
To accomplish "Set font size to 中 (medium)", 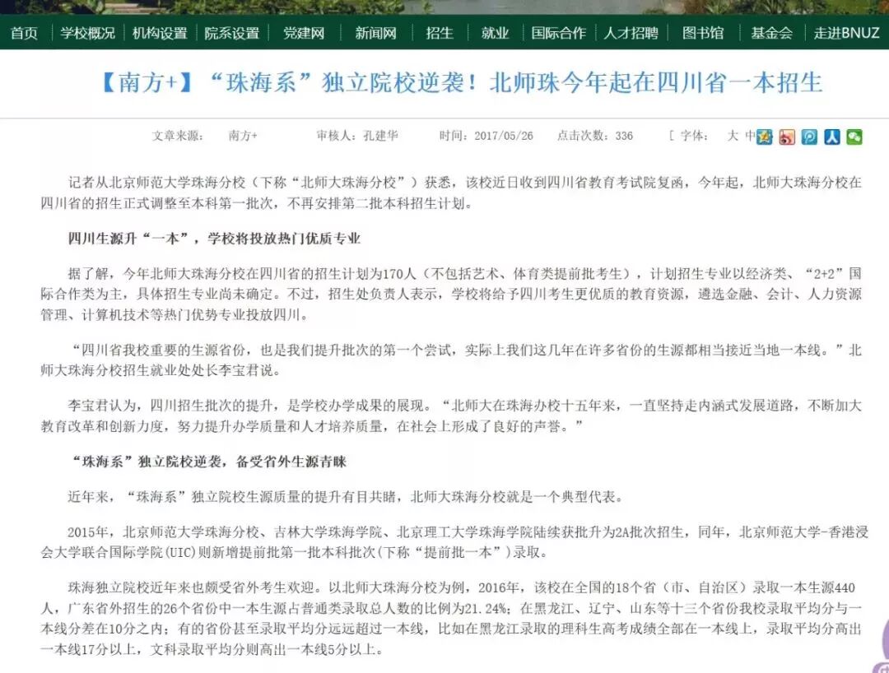I will 750,136.
